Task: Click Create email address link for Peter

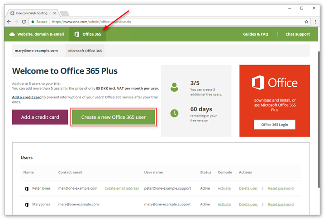Action: [122, 188]
